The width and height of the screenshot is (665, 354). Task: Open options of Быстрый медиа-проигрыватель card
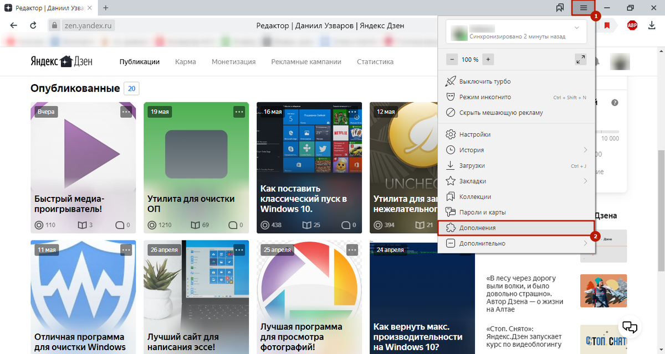(x=126, y=112)
